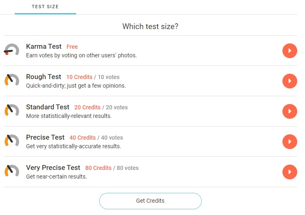The width and height of the screenshot is (305, 215).
Task: Click the 80 Credits price label
Action: pyautogui.click(x=98, y=168)
